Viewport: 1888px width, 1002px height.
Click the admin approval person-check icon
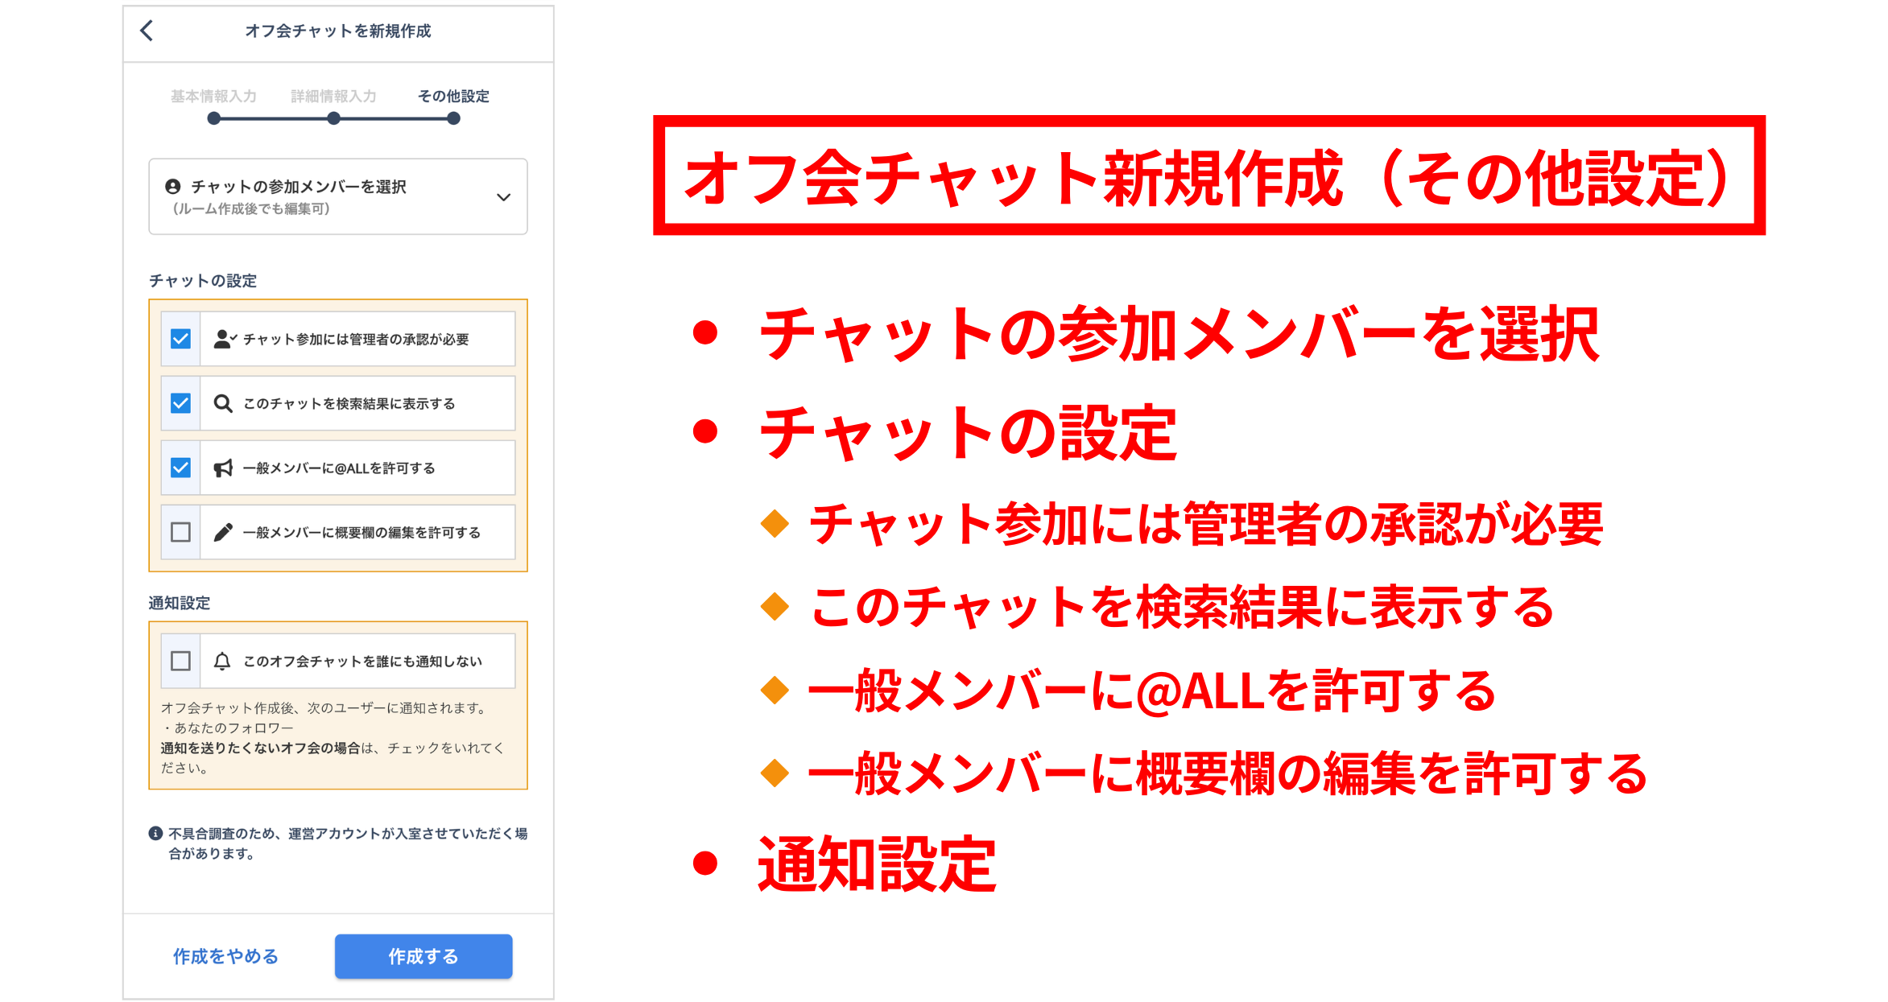point(224,339)
